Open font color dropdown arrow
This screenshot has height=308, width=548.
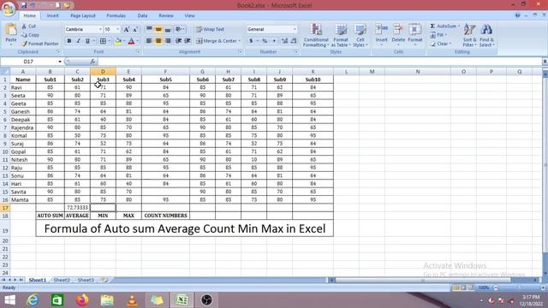137,41
